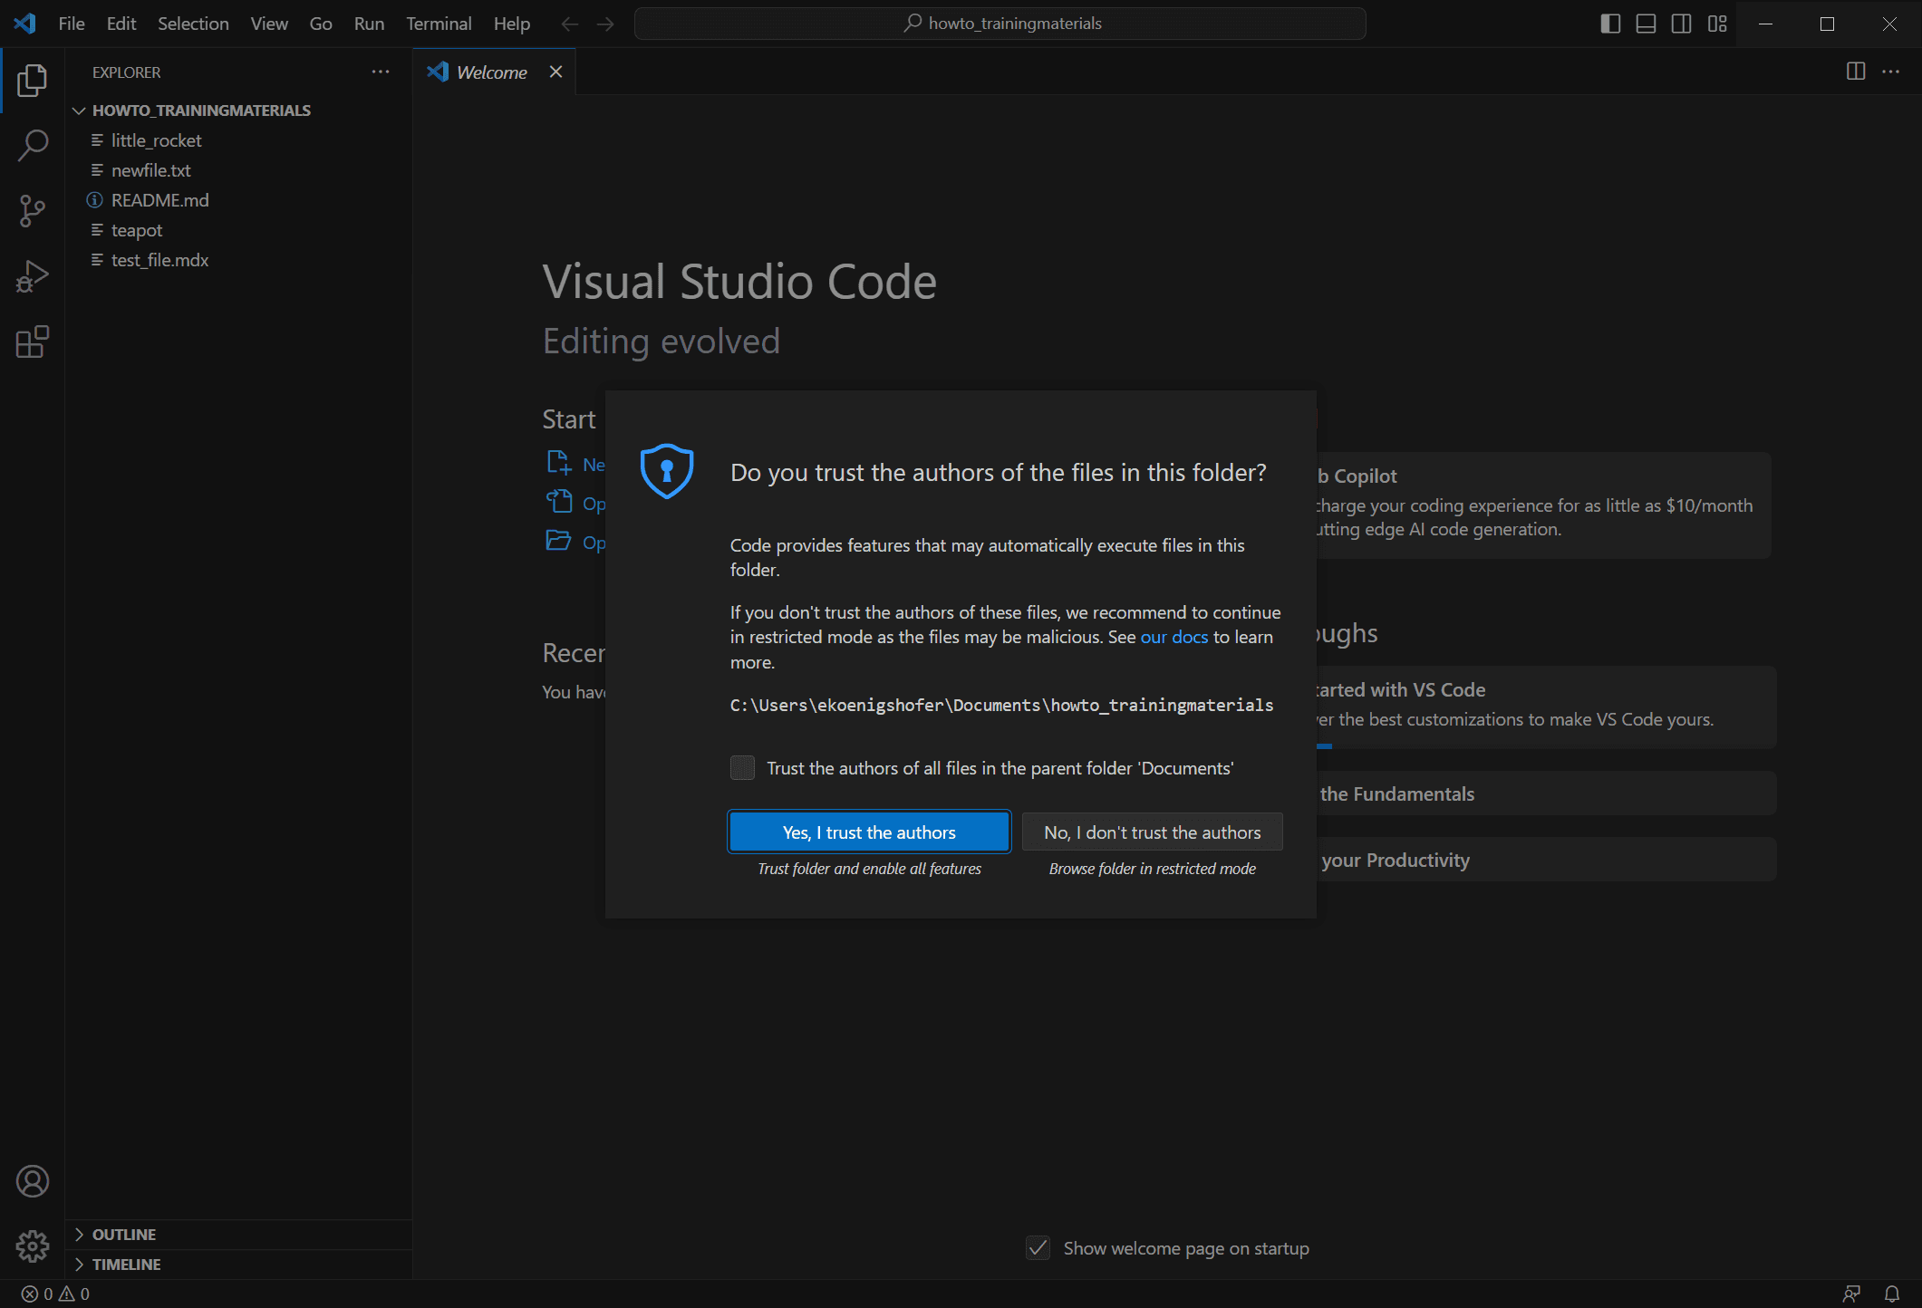The image size is (1922, 1308).
Task: Uncheck Show welcome page on startup
Action: click(x=1038, y=1248)
